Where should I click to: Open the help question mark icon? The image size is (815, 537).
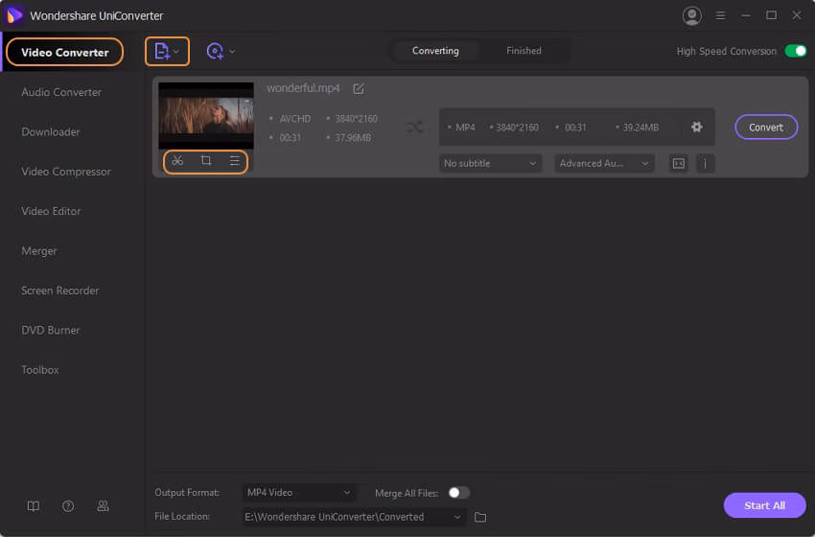point(68,505)
